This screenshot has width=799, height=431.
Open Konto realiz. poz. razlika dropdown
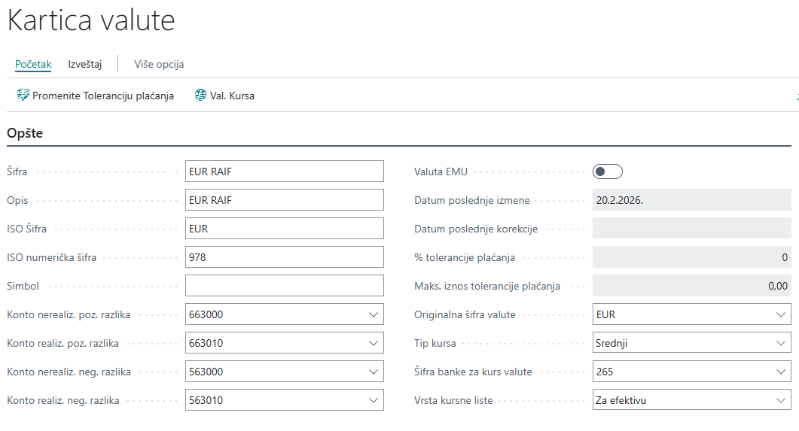pyautogui.click(x=374, y=343)
